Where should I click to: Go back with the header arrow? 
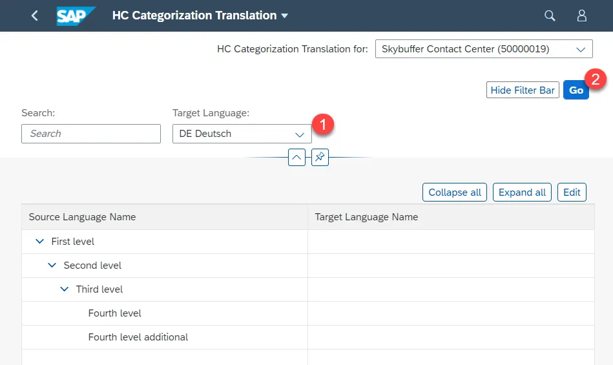click(x=35, y=16)
